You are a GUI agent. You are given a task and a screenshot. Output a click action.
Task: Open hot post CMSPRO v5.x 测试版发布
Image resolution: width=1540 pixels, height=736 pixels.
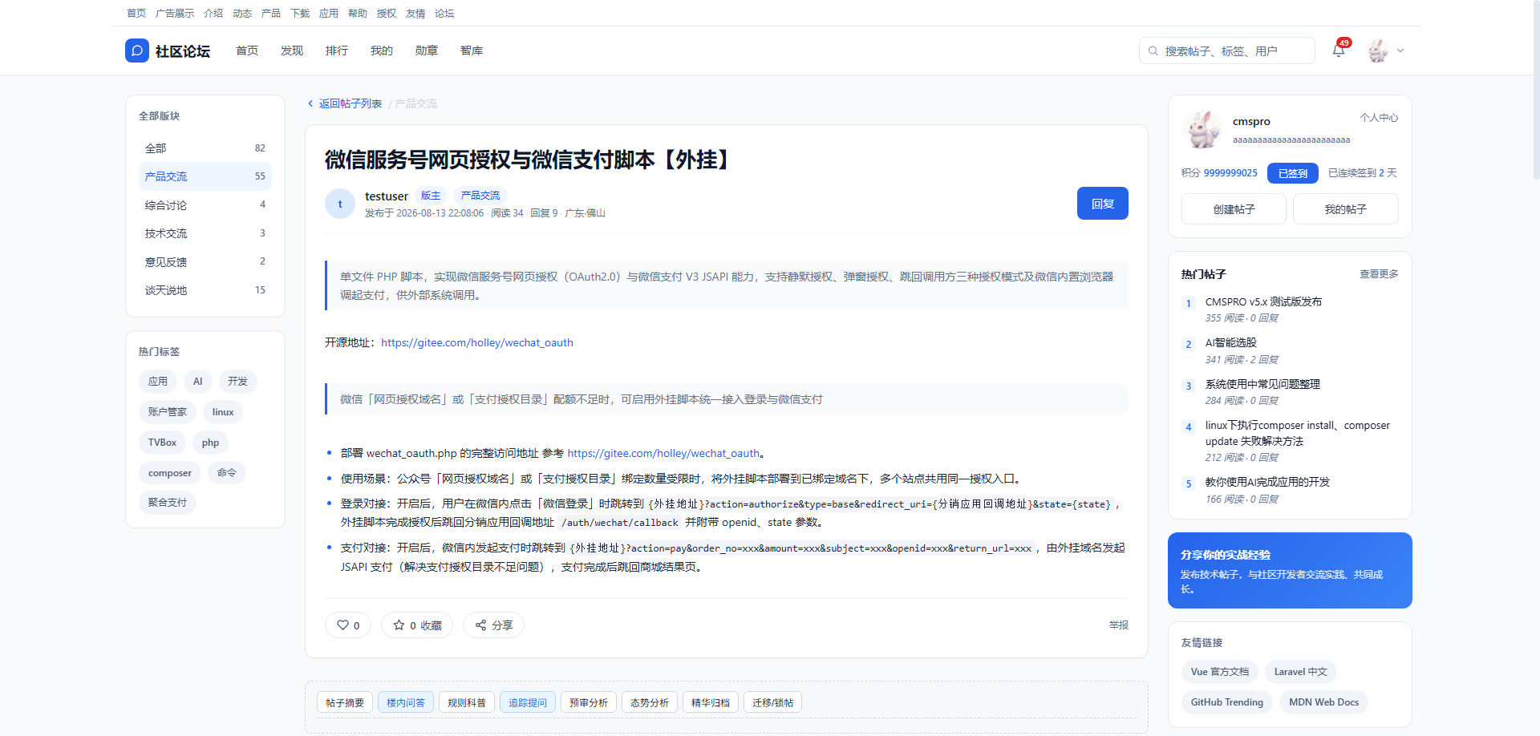(1263, 302)
